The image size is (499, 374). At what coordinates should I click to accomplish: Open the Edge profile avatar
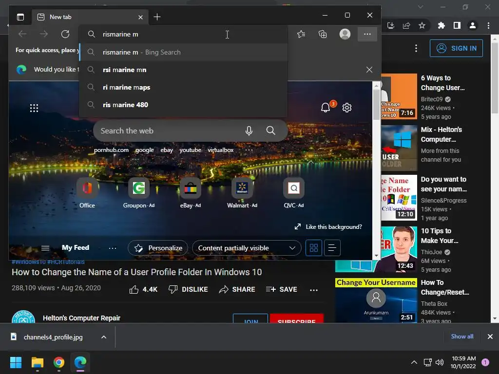pyautogui.click(x=345, y=34)
